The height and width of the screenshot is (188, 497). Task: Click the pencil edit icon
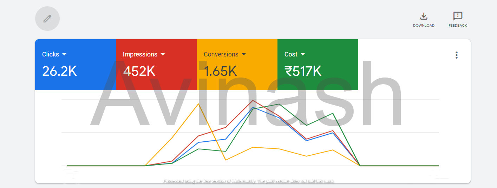tap(47, 19)
